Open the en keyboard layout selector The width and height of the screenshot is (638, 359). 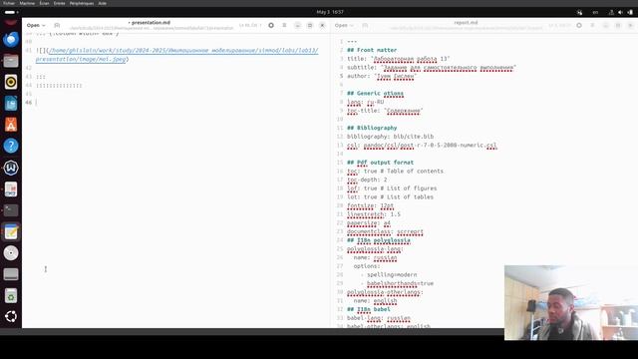coord(595,12)
